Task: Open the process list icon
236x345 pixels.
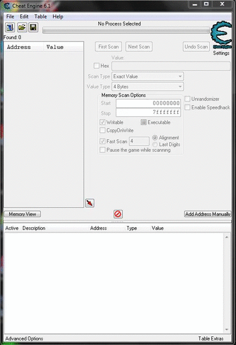Action: coord(10,28)
